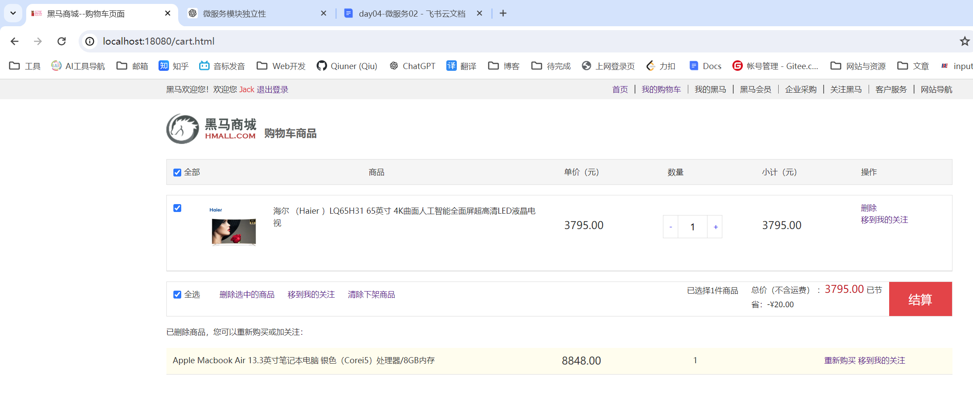Click the Apple Macbook Air 13.3英寸 item name
This screenshot has height=396, width=973.
[304, 361]
